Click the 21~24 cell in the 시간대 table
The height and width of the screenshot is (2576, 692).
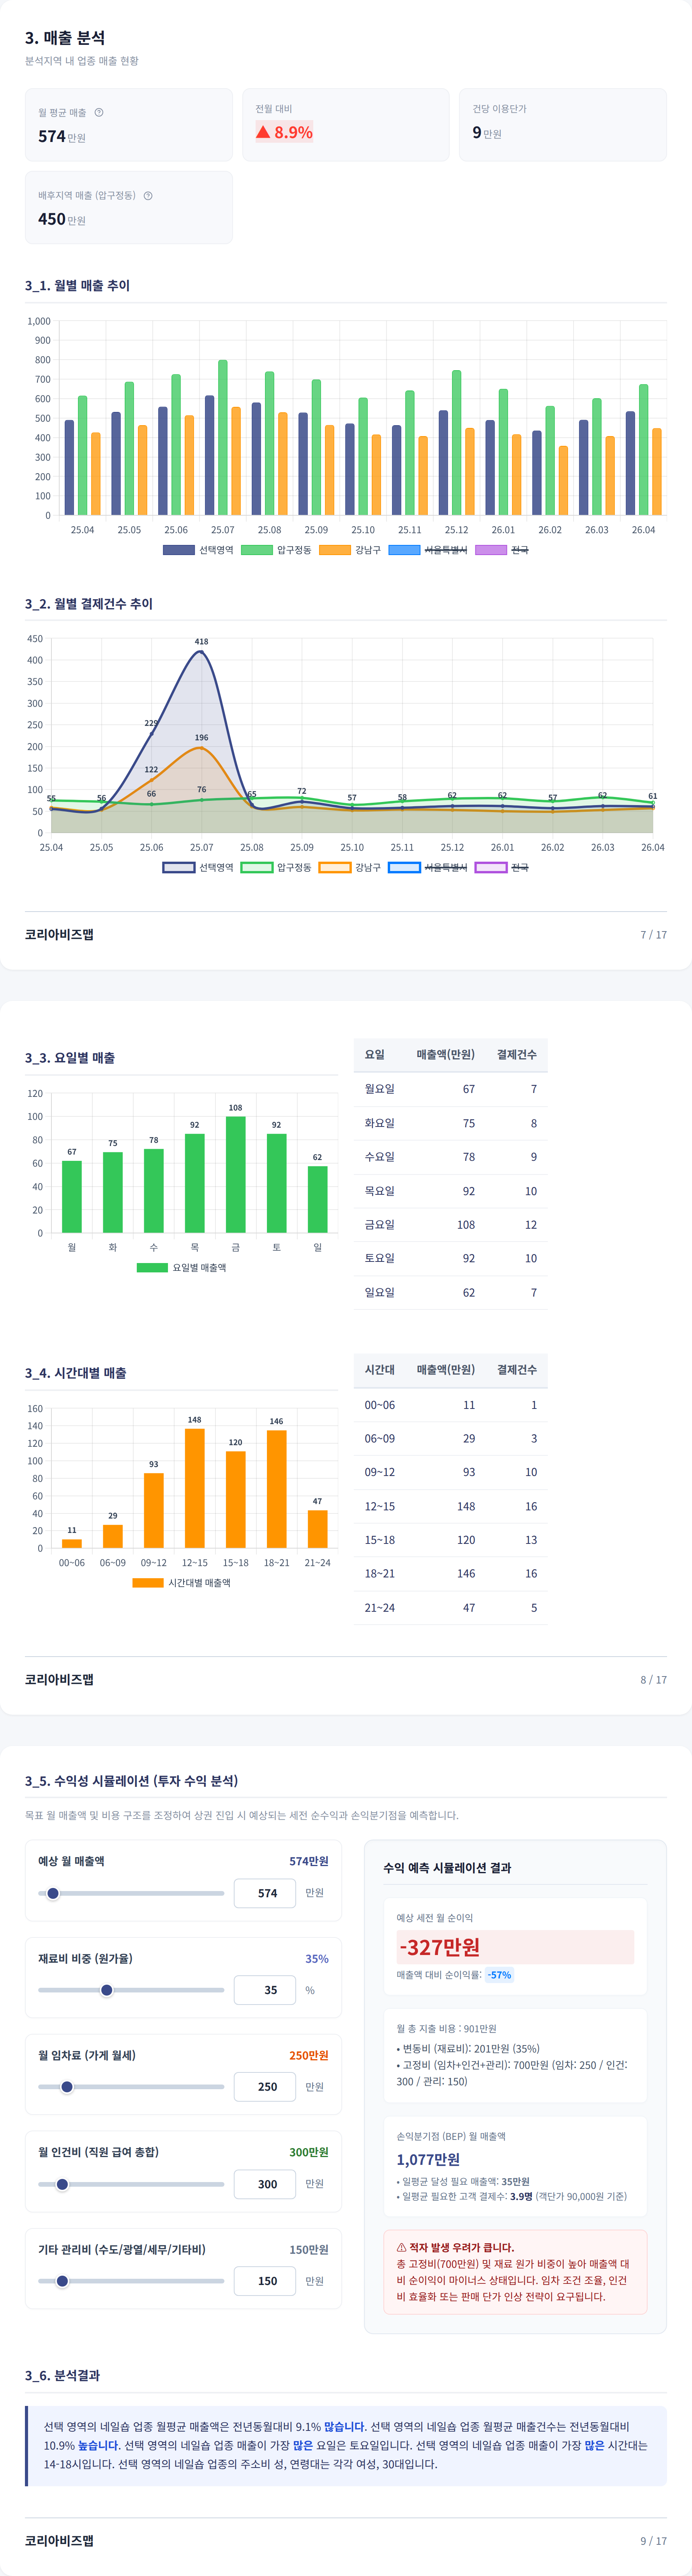pos(380,1608)
